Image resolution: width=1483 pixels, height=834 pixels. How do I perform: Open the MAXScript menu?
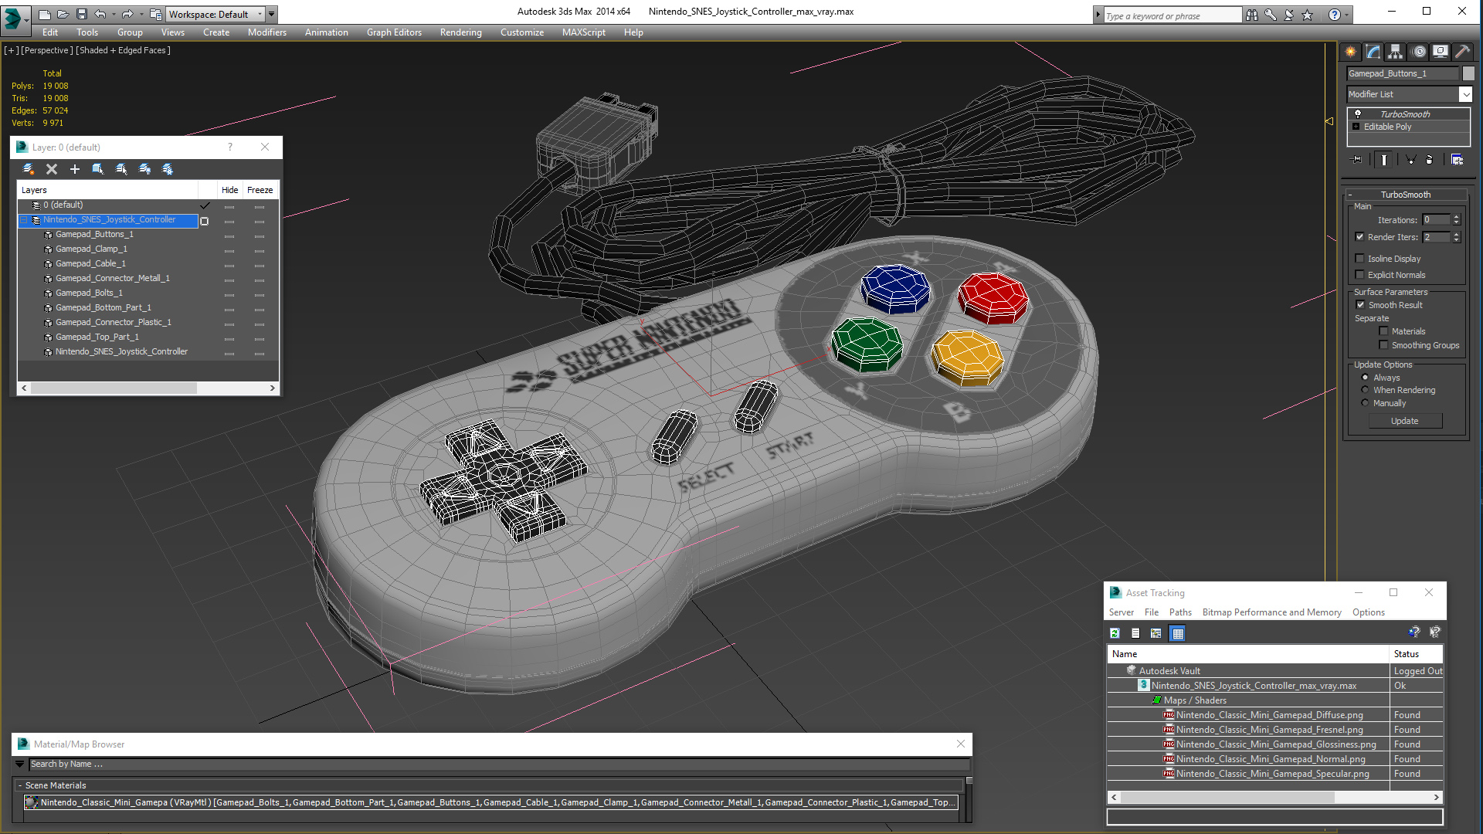click(584, 32)
